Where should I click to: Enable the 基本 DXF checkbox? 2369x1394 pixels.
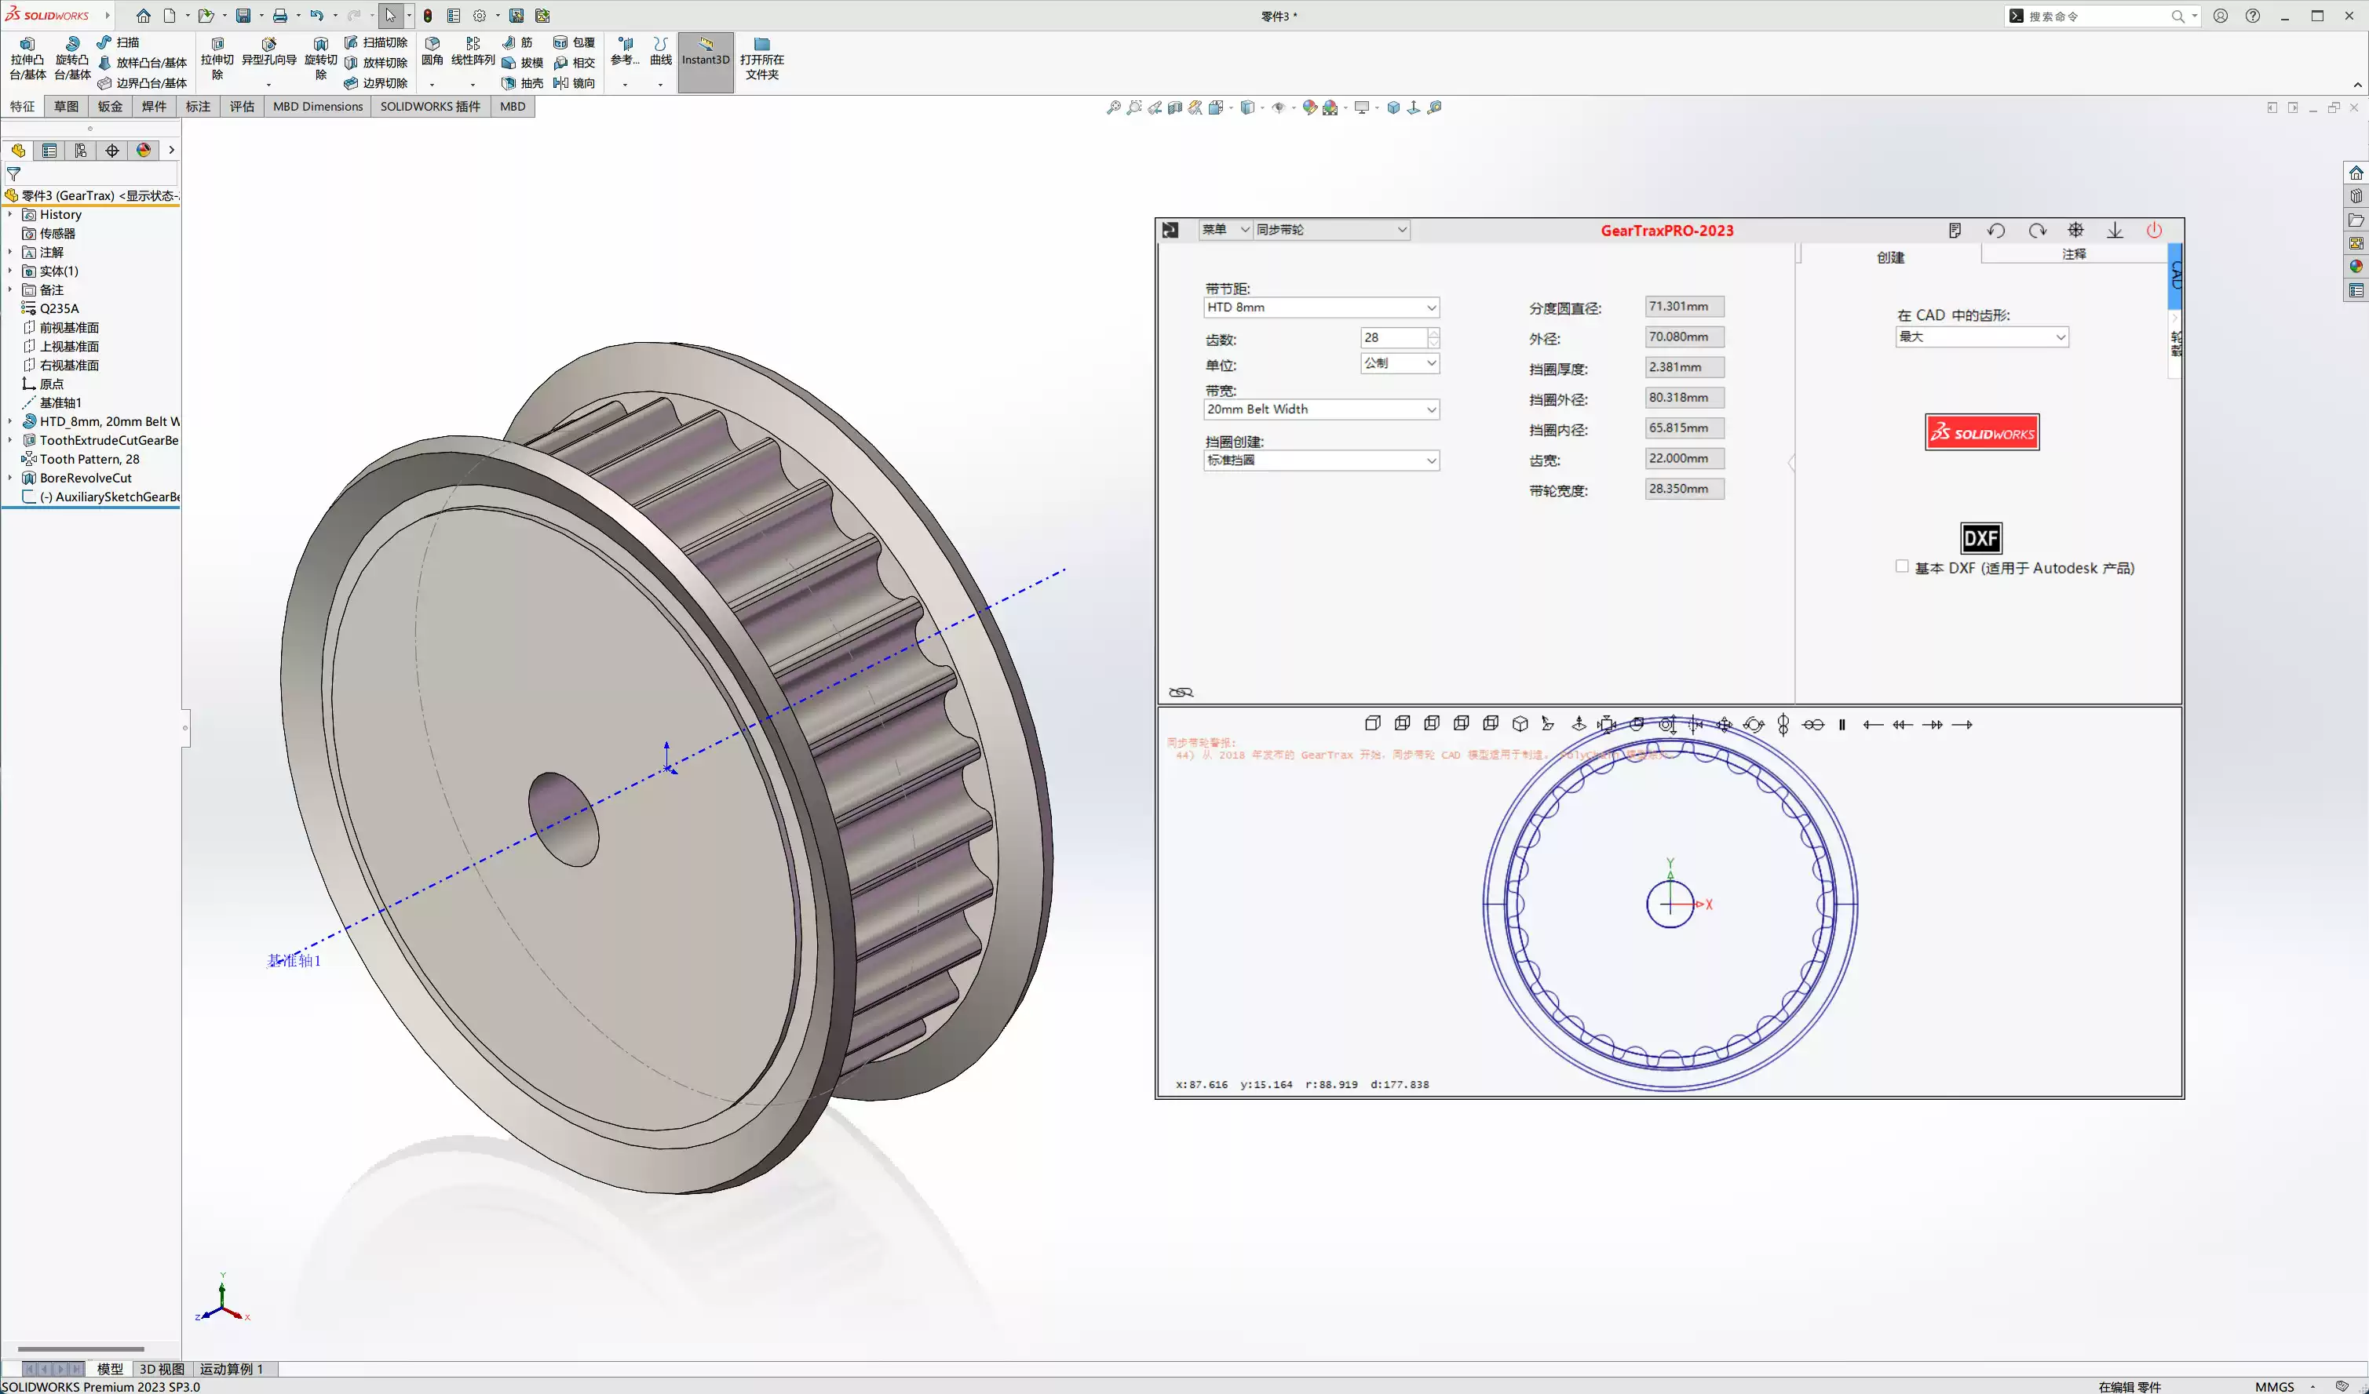pyautogui.click(x=1903, y=566)
